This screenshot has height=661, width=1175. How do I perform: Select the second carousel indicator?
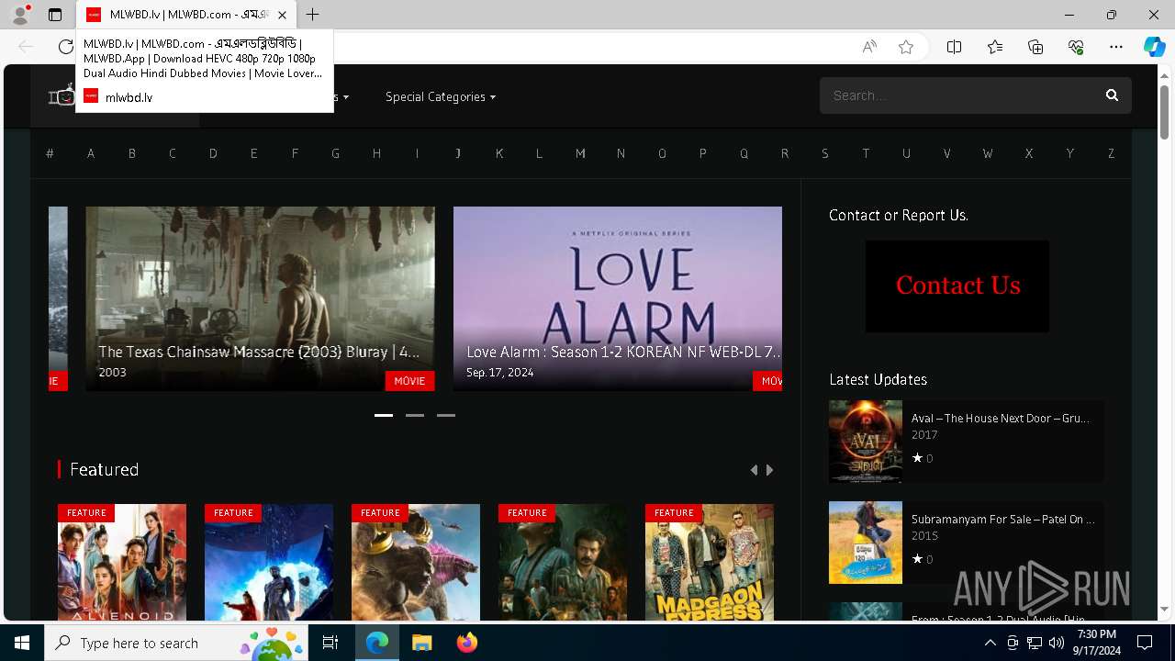pos(415,415)
